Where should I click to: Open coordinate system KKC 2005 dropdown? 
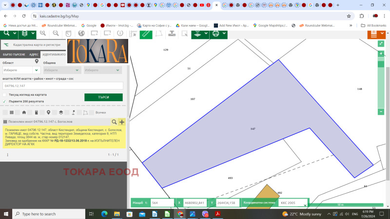pos(293,203)
